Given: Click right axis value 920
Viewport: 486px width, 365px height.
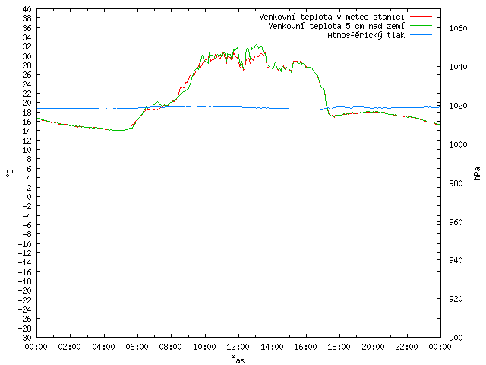Looking at the screenshot, I should pos(456,299).
